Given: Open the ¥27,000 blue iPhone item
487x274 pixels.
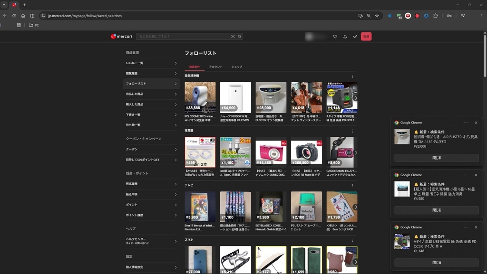Looking at the screenshot, I should (x=200, y=260).
